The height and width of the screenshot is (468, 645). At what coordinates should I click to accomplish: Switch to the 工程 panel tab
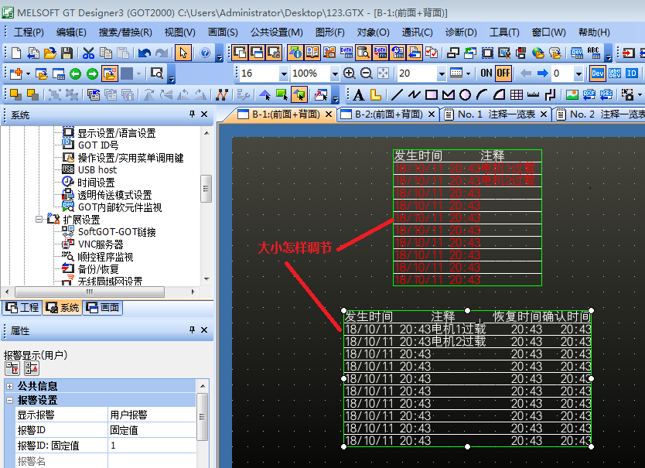[x=22, y=307]
